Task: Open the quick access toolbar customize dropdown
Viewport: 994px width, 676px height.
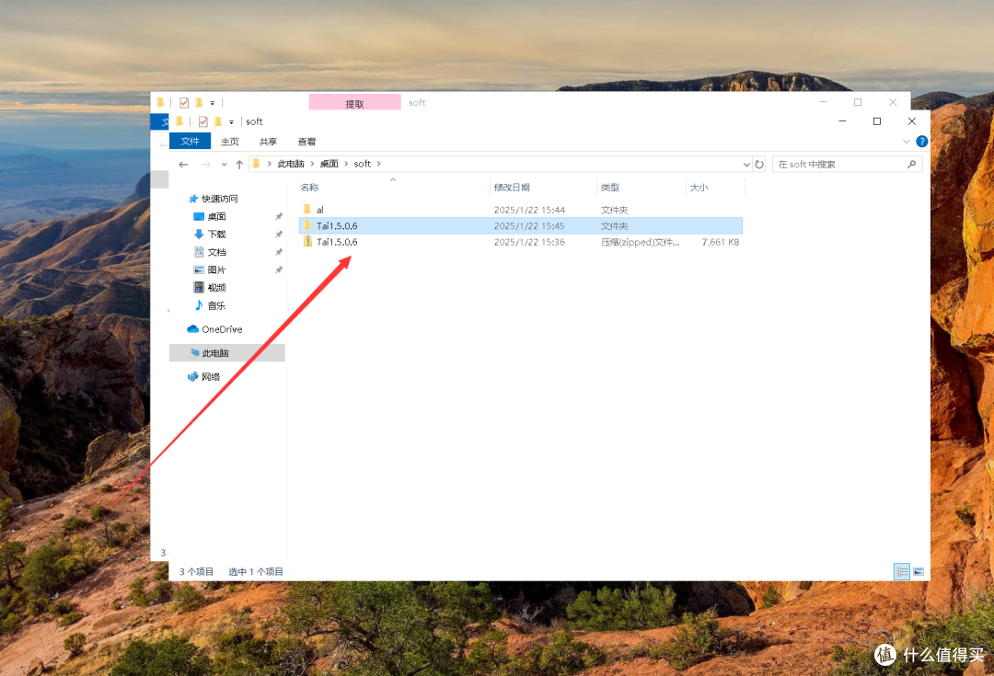Action: point(231,122)
